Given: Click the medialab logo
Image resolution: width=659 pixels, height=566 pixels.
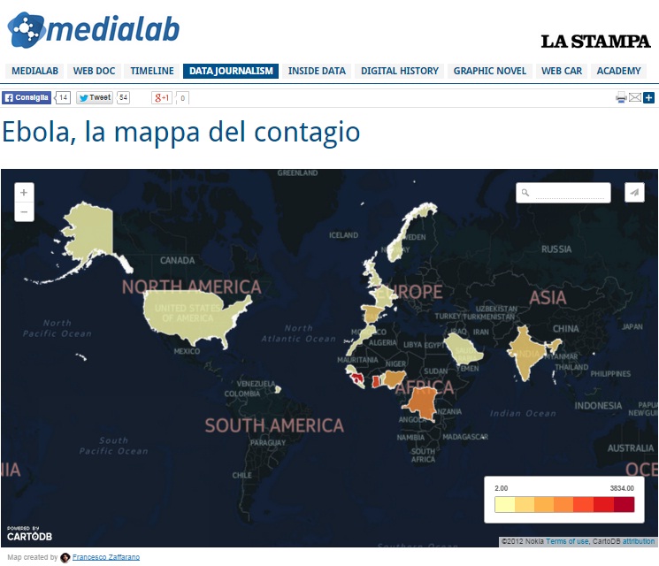Looking at the screenshot, I should pyautogui.click(x=94, y=29).
